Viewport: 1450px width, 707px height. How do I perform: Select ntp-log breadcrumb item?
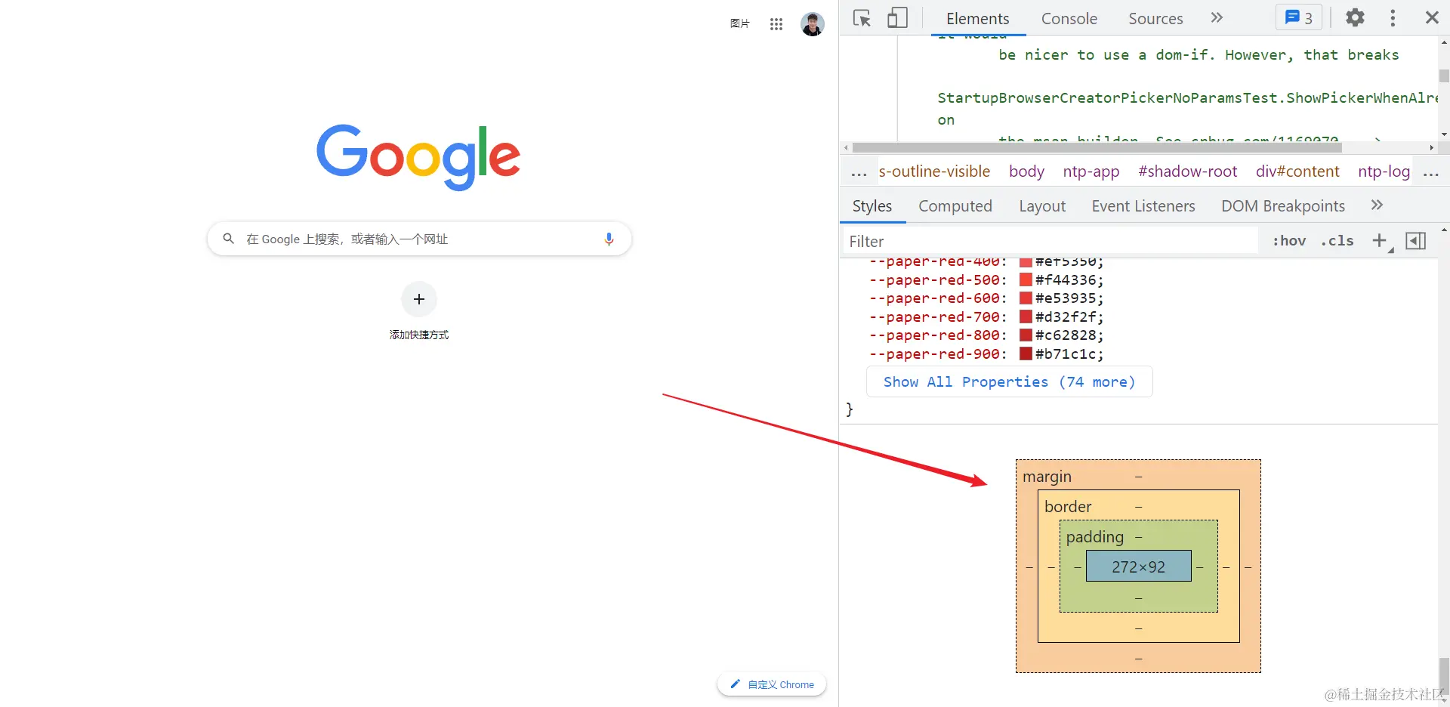tap(1384, 171)
